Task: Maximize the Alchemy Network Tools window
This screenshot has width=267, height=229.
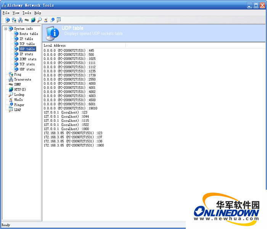Action: (x=256, y=5)
